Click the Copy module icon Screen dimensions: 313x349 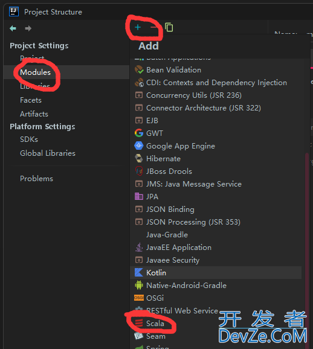click(x=169, y=27)
